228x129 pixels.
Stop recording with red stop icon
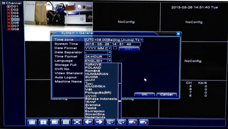pyautogui.click(x=144, y=122)
